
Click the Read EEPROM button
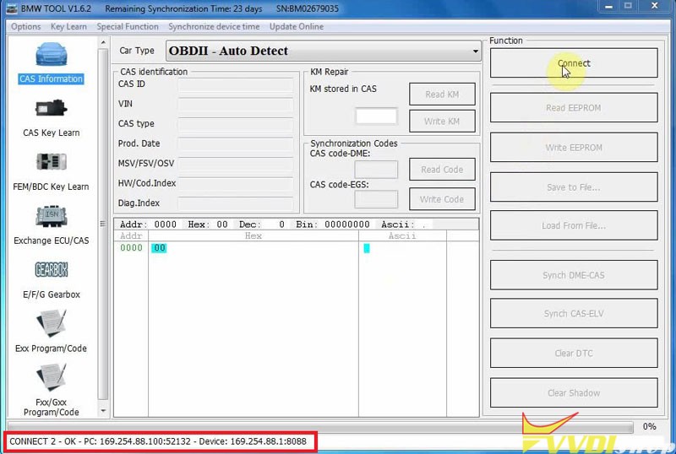(574, 108)
